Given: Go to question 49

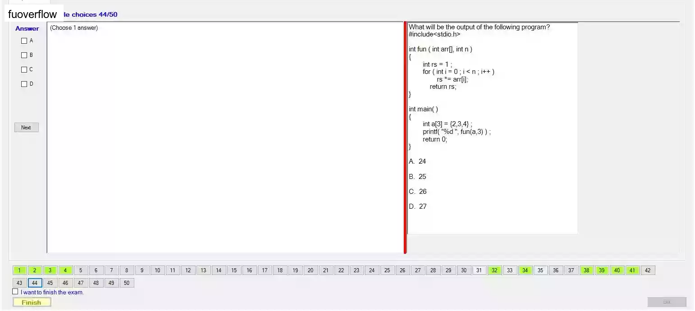Looking at the screenshot, I should (111, 283).
